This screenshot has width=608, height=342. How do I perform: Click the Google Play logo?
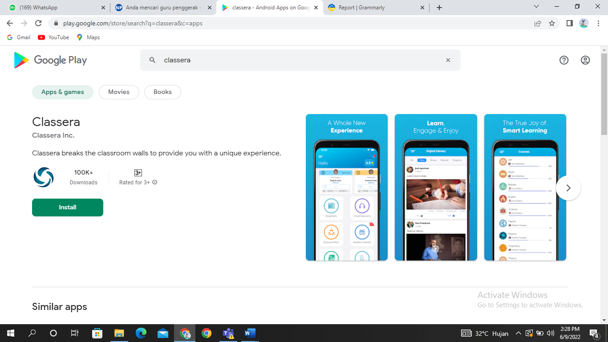tap(50, 60)
